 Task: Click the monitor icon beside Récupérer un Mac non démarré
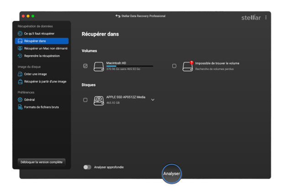tap(20, 48)
